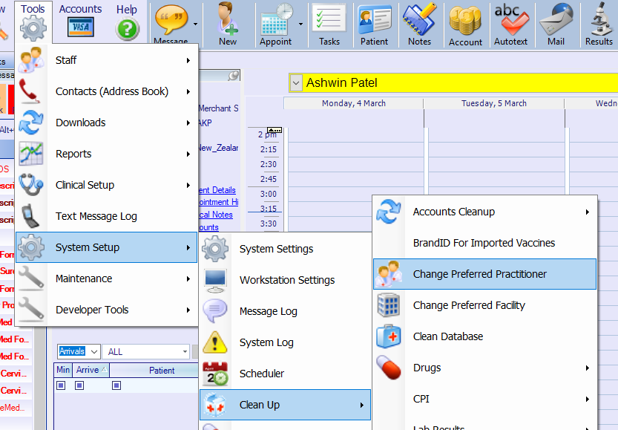The width and height of the screenshot is (618, 430).
Task: Click the System Log warning triangle icon
Action: tap(215, 342)
